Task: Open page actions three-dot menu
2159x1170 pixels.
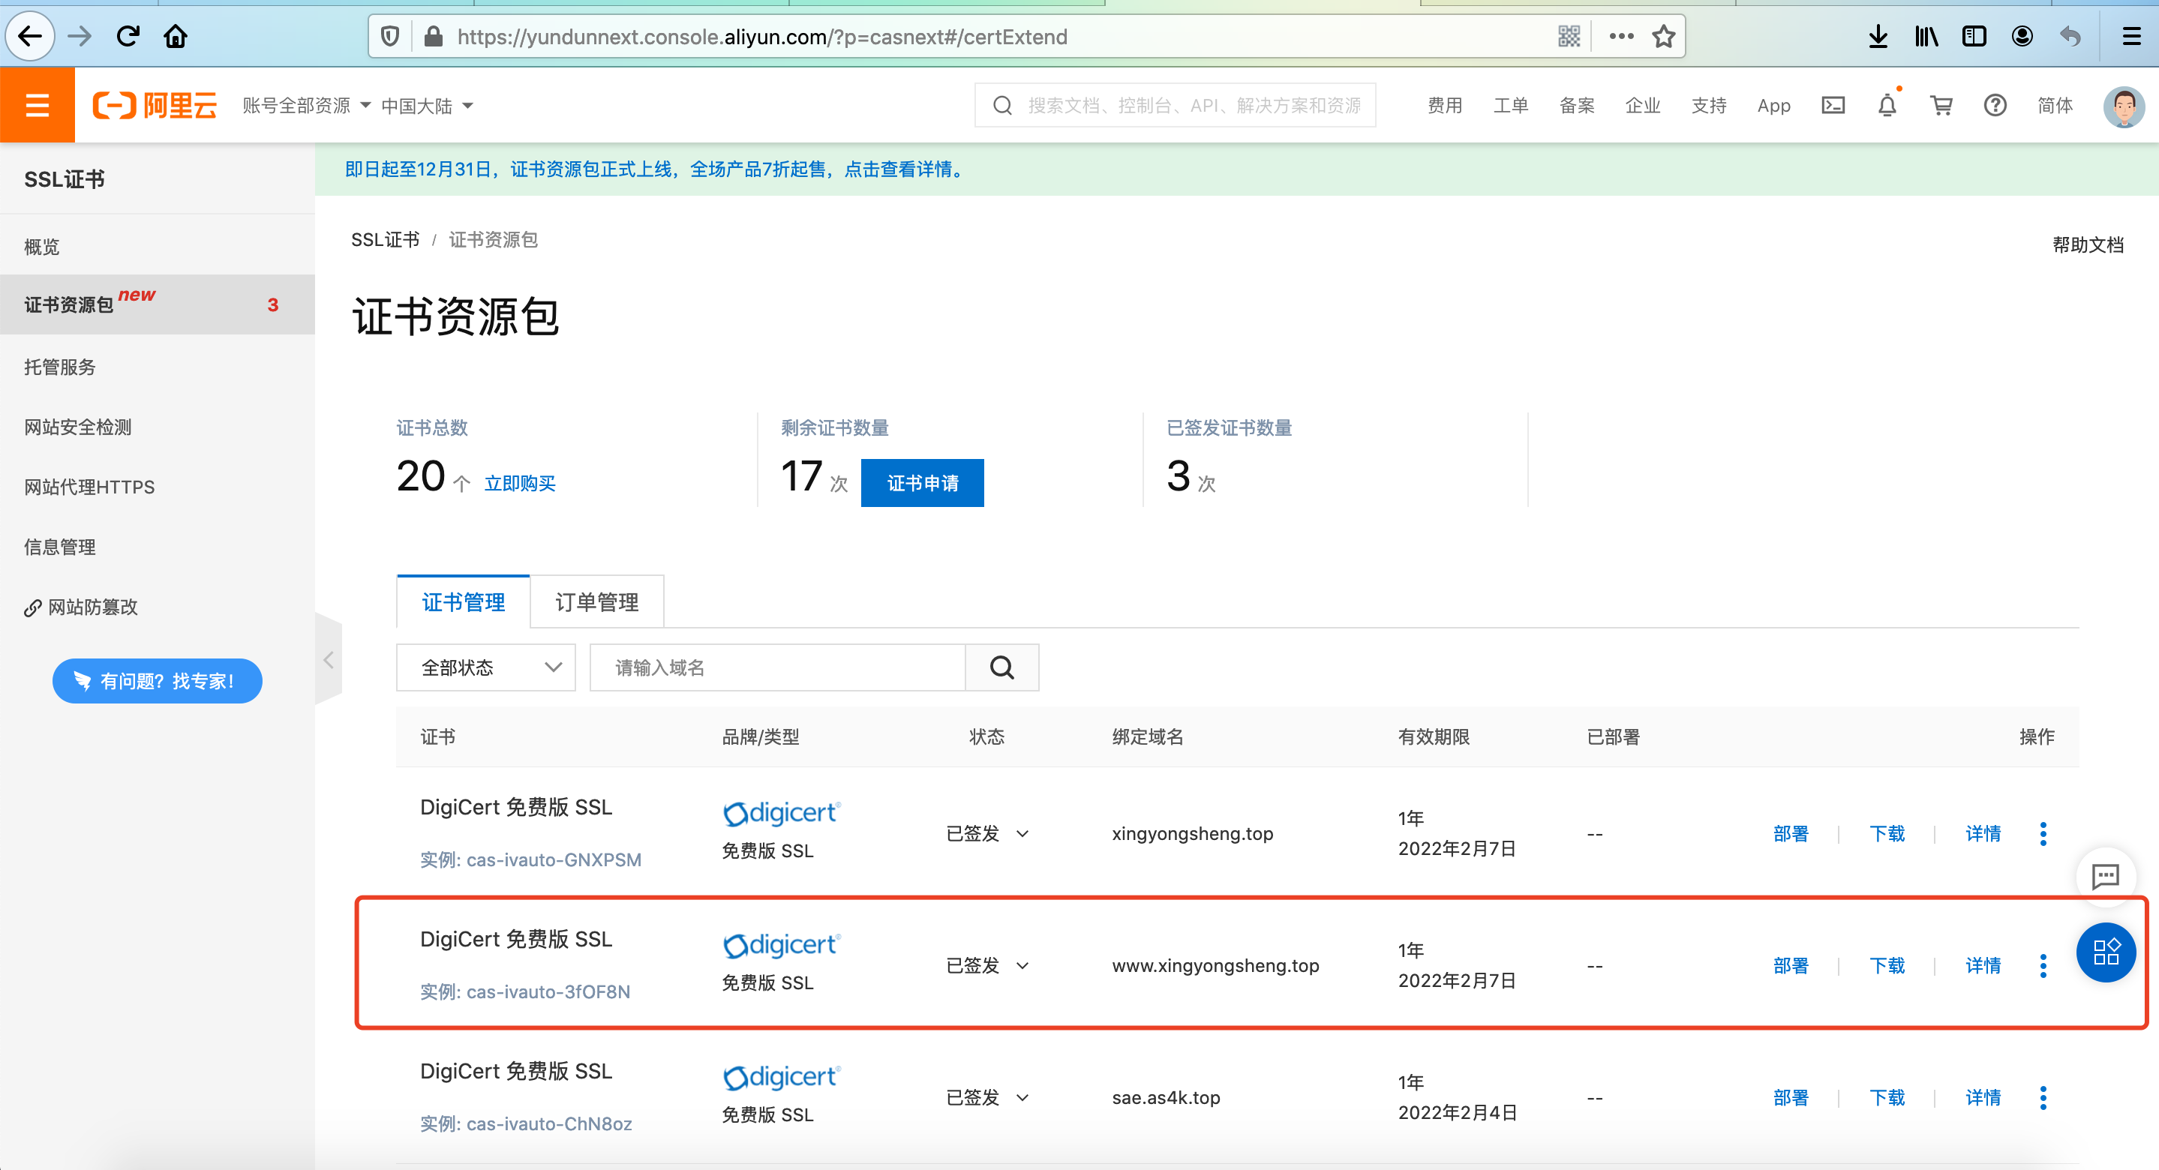Action: [x=1622, y=36]
